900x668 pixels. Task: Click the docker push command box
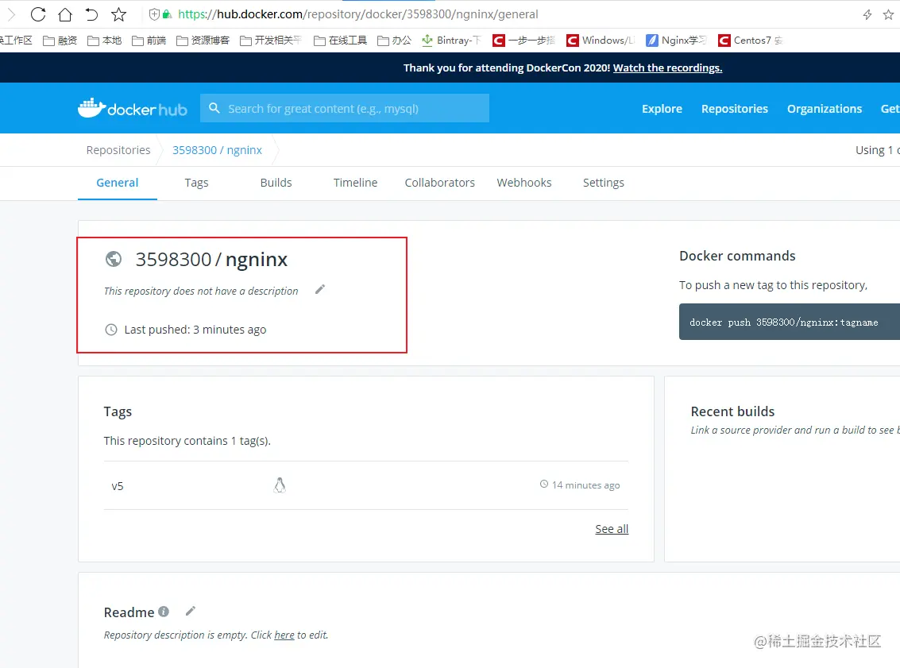click(x=790, y=322)
